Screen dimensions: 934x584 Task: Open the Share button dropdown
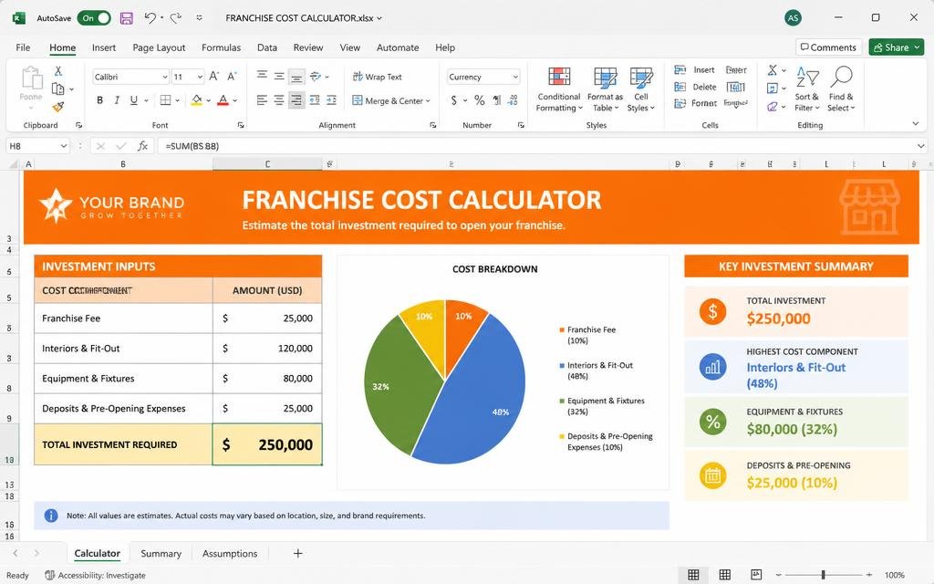coord(918,47)
